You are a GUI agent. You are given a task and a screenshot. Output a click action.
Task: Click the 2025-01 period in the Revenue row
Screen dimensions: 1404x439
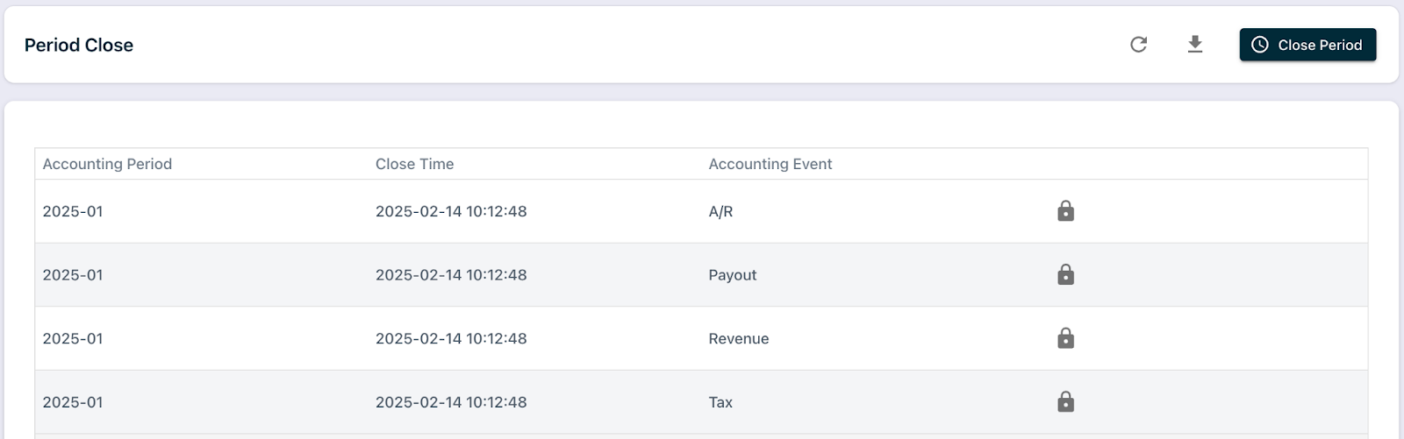click(x=73, y=338)
